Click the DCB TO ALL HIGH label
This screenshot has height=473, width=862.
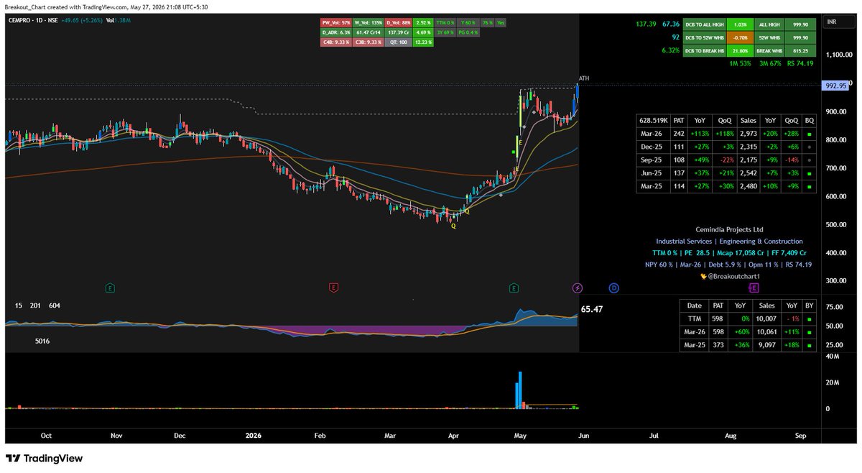click(705, 24)
